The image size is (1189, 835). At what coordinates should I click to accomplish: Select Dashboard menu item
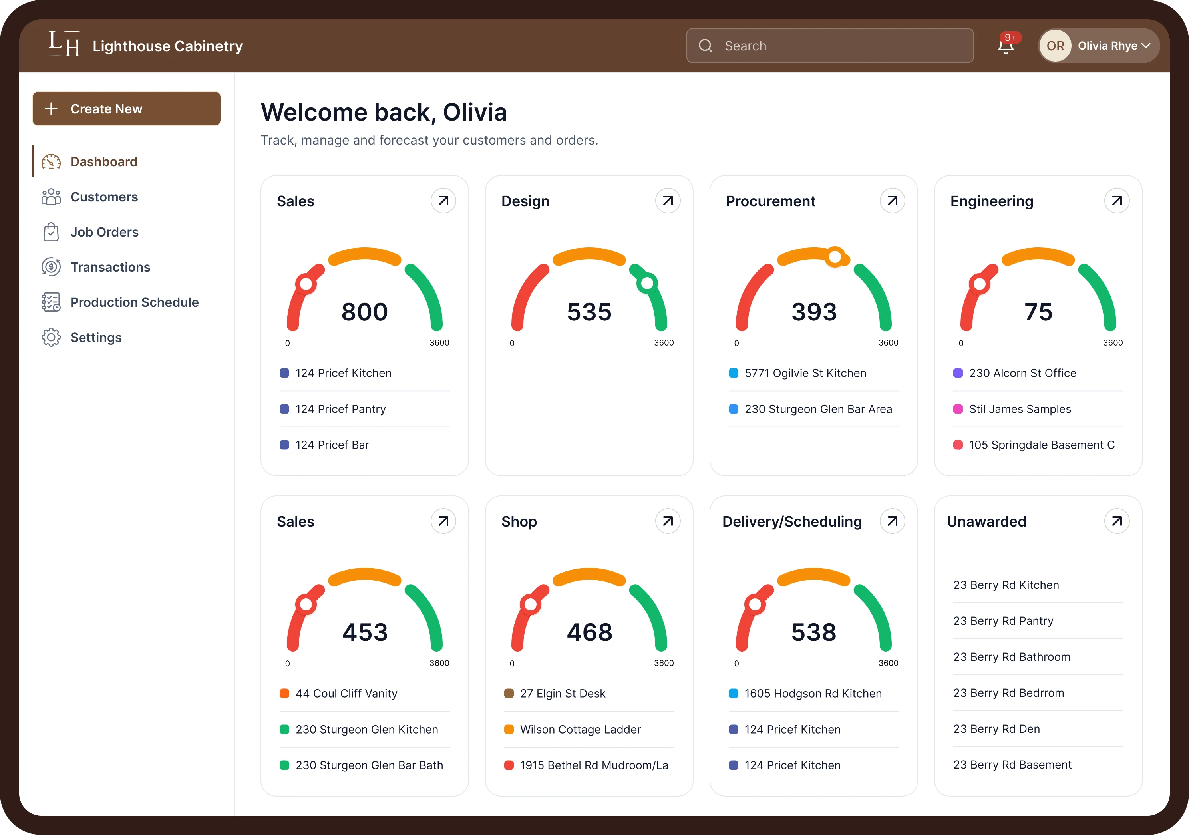coord(103,161)
